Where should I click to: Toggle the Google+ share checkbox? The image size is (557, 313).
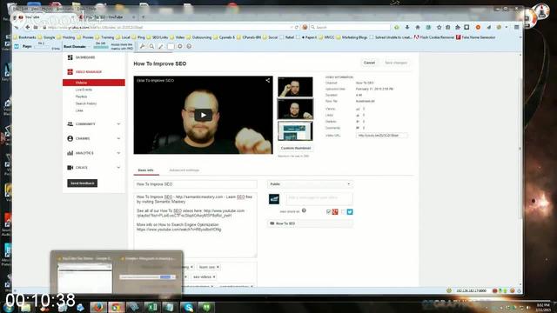[329, 212]
